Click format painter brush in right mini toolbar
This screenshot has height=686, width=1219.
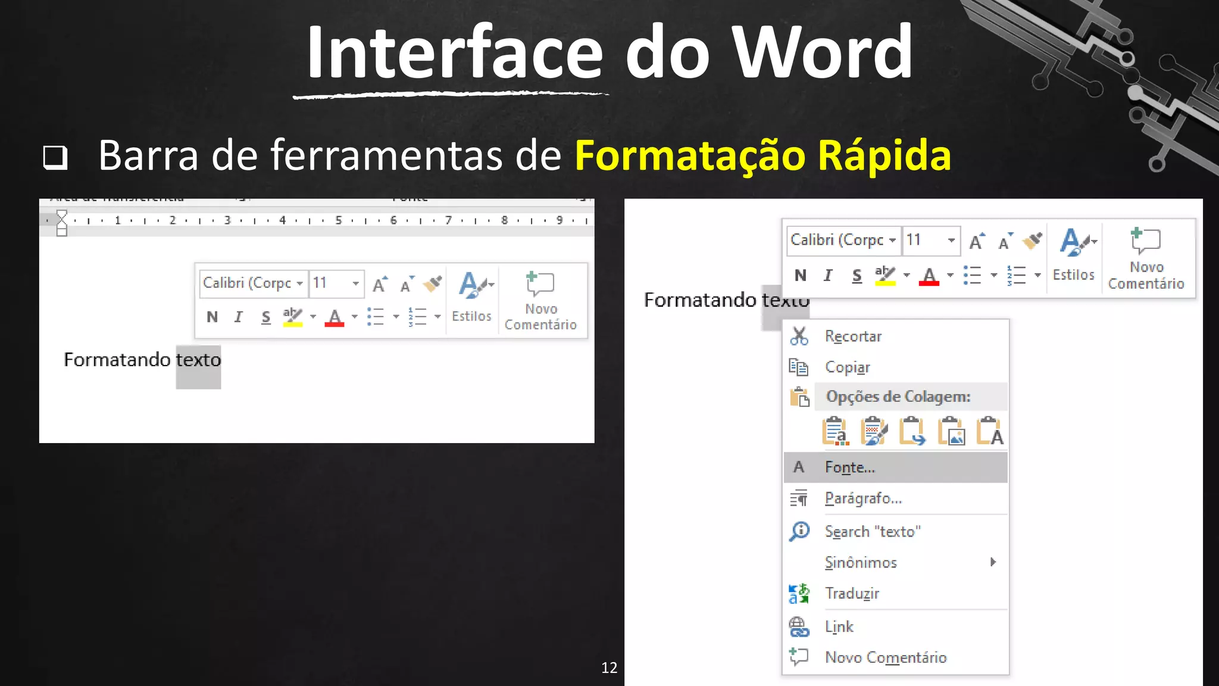(x=1032, y=241)
